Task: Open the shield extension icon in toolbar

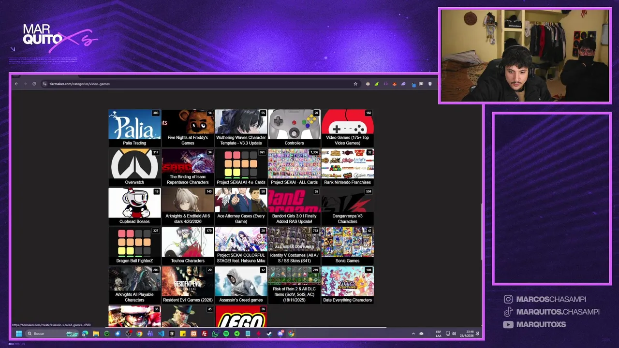Action: point(430,84)
